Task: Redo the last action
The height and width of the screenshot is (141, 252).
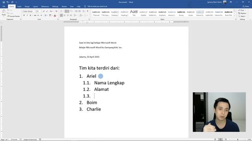Action: click(x=12, y=2)
